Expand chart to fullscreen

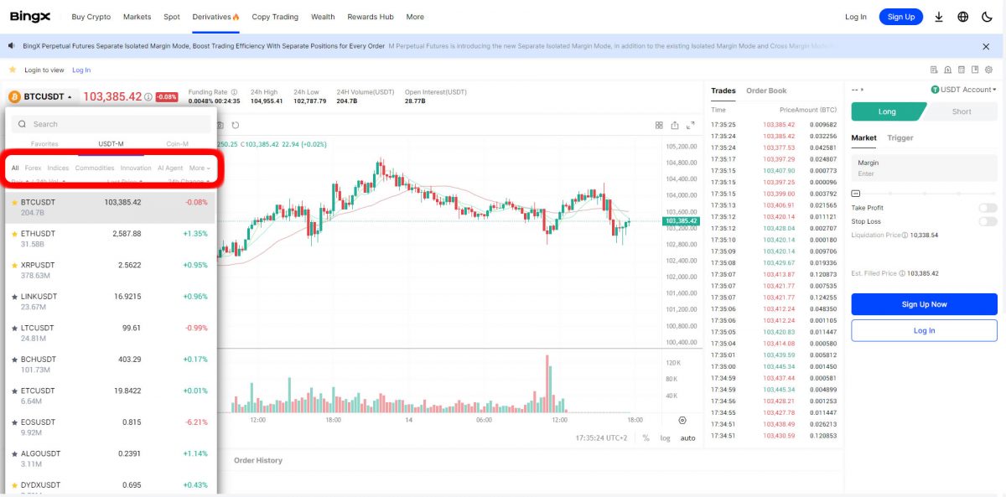tap(691, 125)
